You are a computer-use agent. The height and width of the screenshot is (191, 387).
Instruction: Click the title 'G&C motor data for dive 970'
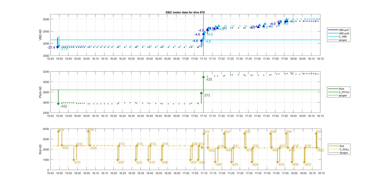[185, 12]
